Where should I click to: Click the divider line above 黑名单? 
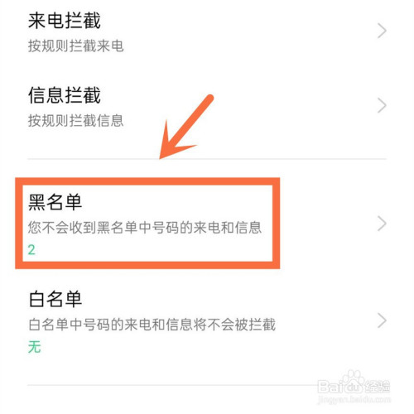pos(207,159)
